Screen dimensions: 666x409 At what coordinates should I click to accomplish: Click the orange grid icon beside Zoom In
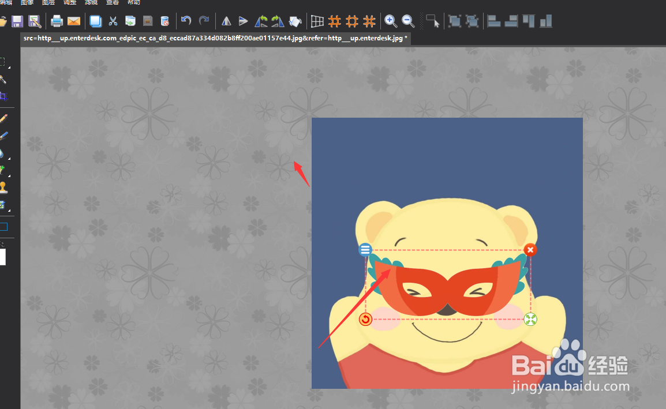click(369, 21)
